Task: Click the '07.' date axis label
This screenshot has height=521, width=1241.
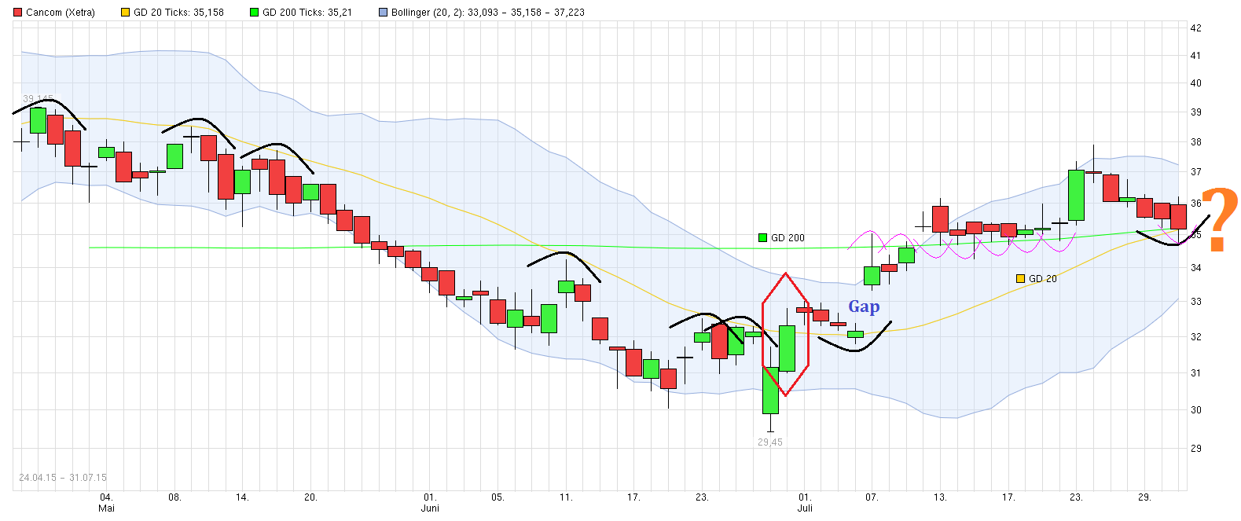Action: click(872, 497)
